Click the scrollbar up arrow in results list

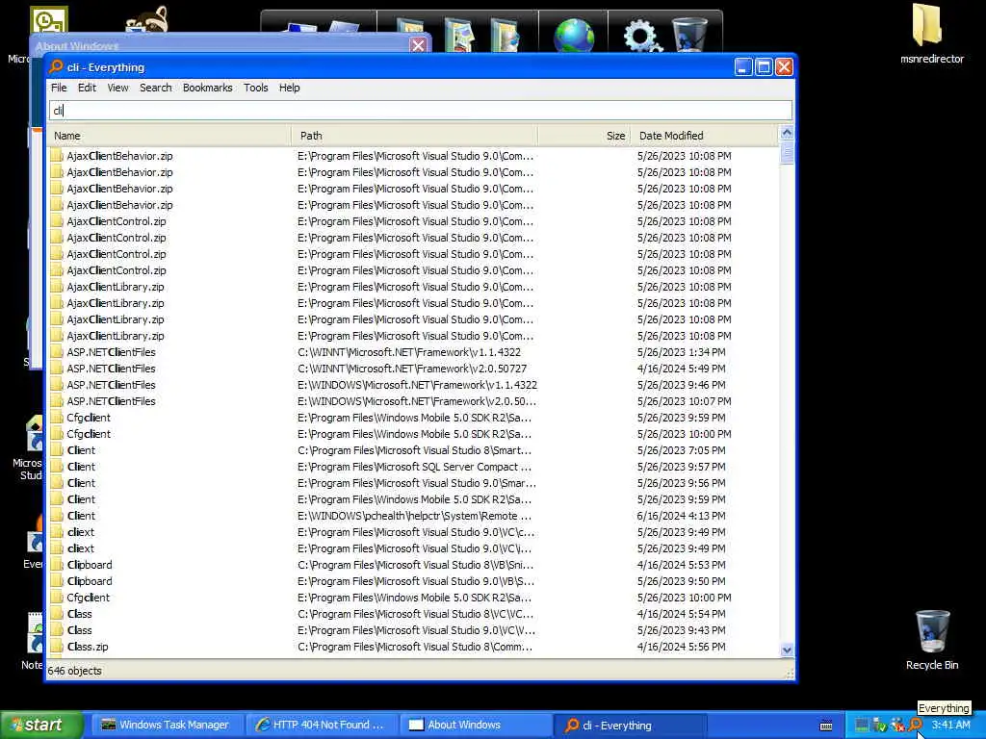click(x=787, y=133)
